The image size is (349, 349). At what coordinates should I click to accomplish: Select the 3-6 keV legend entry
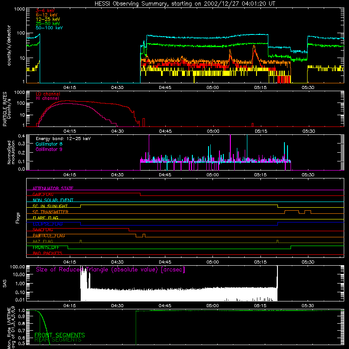click(x=45, y=10)
